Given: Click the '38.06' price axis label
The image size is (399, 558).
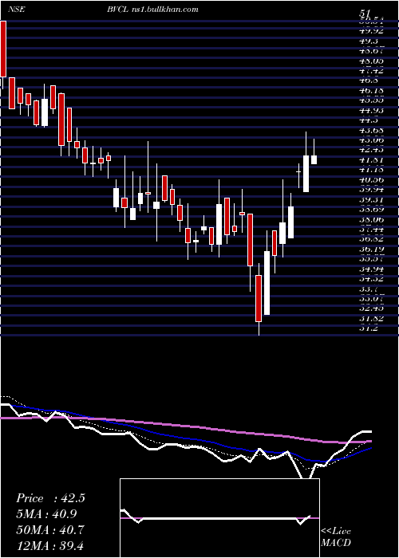Looking at the screenshot, I should [x=372, y=220].
